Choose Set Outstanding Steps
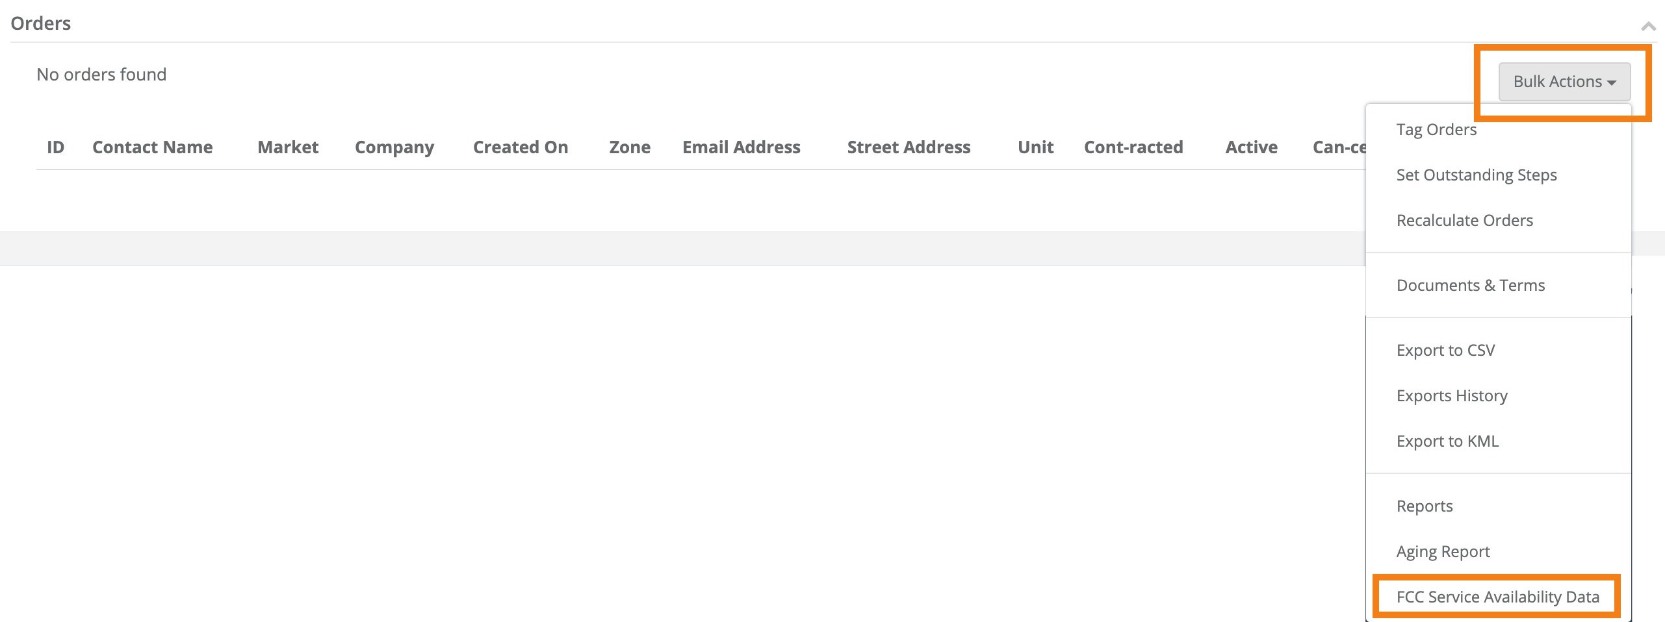This screenshot has height=622, width=1665. pyautogui.click(x=1477, y=175)
